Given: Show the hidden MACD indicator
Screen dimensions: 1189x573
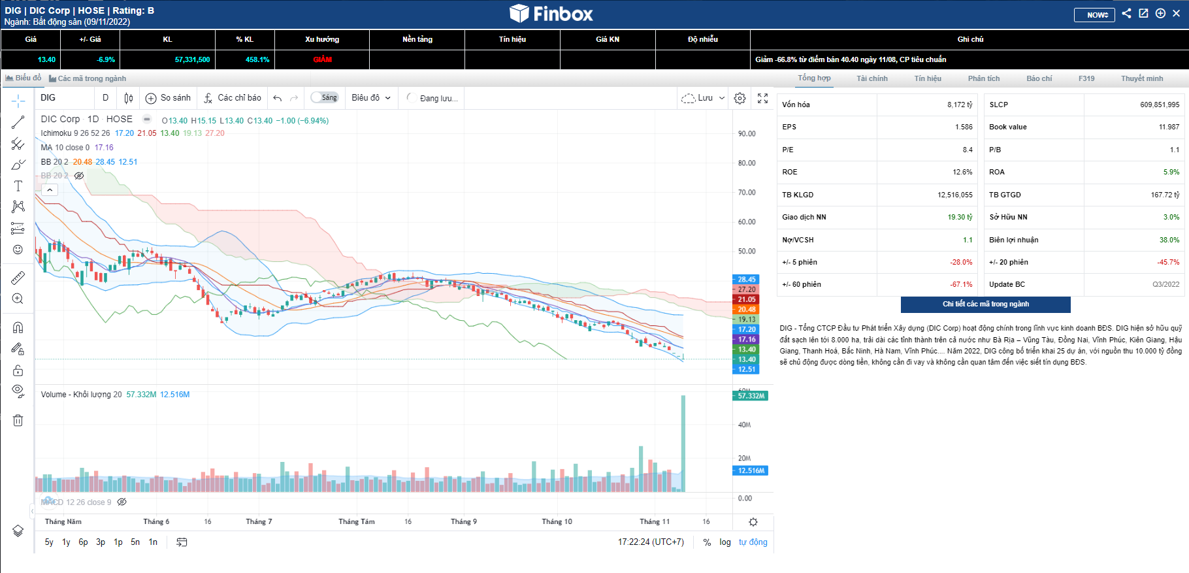Looking at the screenshot, I should [x=122, y=502].
